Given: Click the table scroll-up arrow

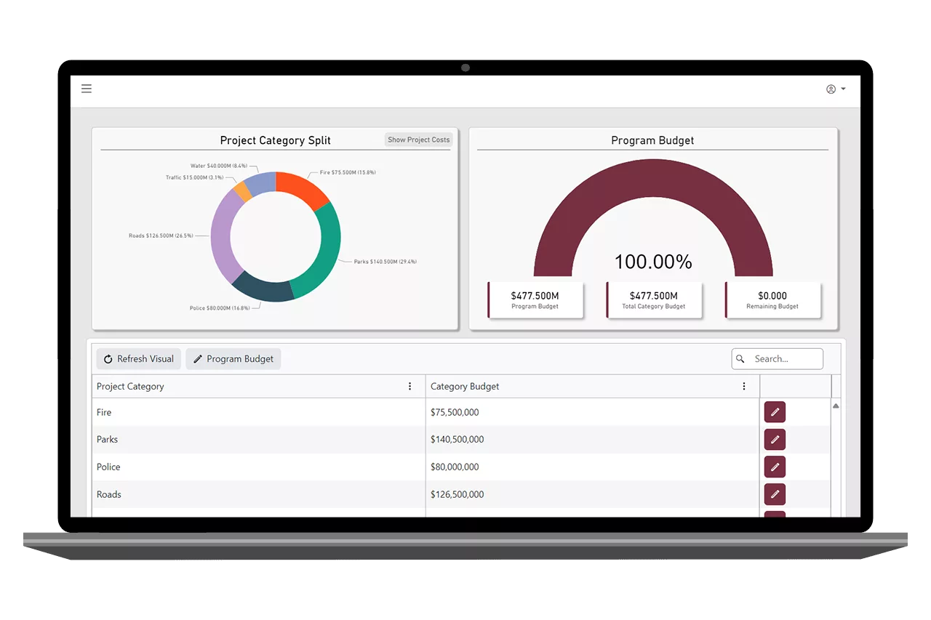Looking at the screenshot, I should point(836,406).
